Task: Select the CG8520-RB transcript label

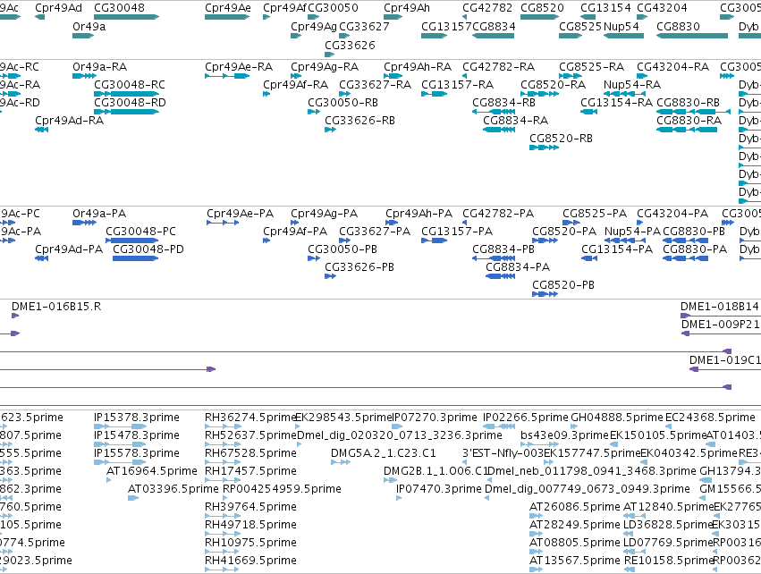Action: pyautogui.click(x=561, y=139)
